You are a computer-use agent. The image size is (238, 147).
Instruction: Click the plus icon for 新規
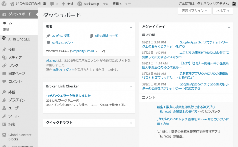pyautogui.click(x=64, y=4)
